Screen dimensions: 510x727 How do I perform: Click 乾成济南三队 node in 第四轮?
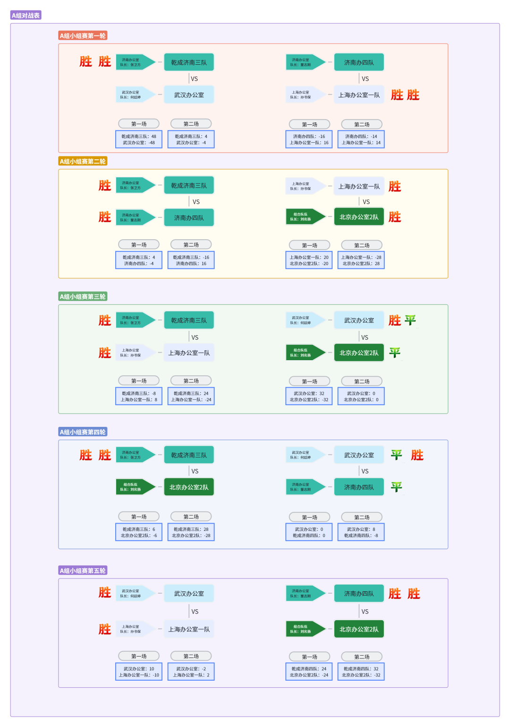(x=189, y=455)
